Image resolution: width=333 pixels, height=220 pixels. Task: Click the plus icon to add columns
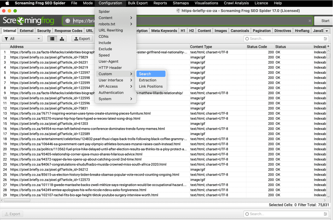(328, 46)
